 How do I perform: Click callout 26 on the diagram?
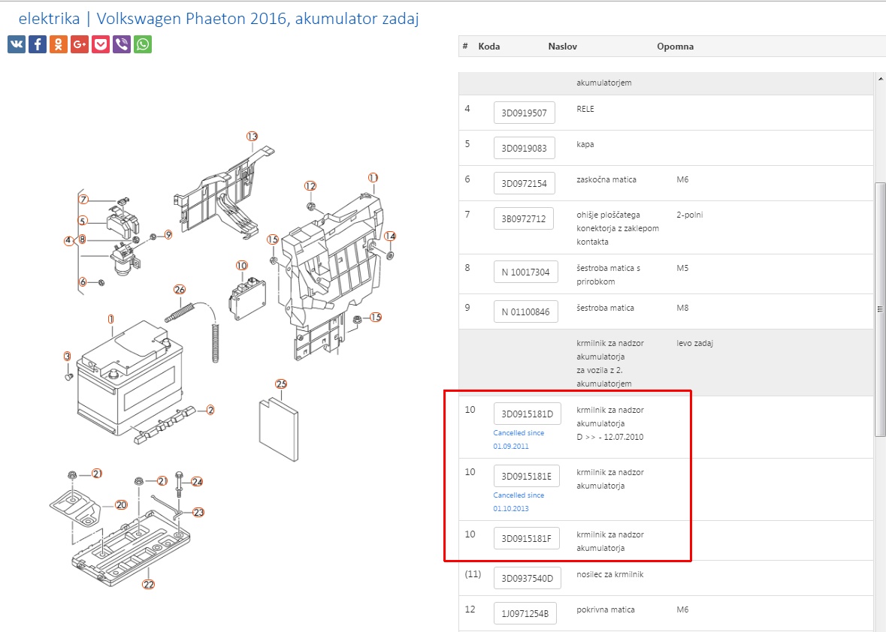click(179, 290)
